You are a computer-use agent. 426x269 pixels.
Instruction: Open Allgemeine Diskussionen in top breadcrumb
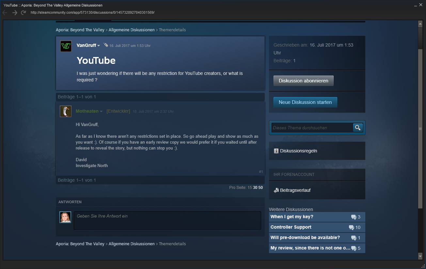[132, 30]
